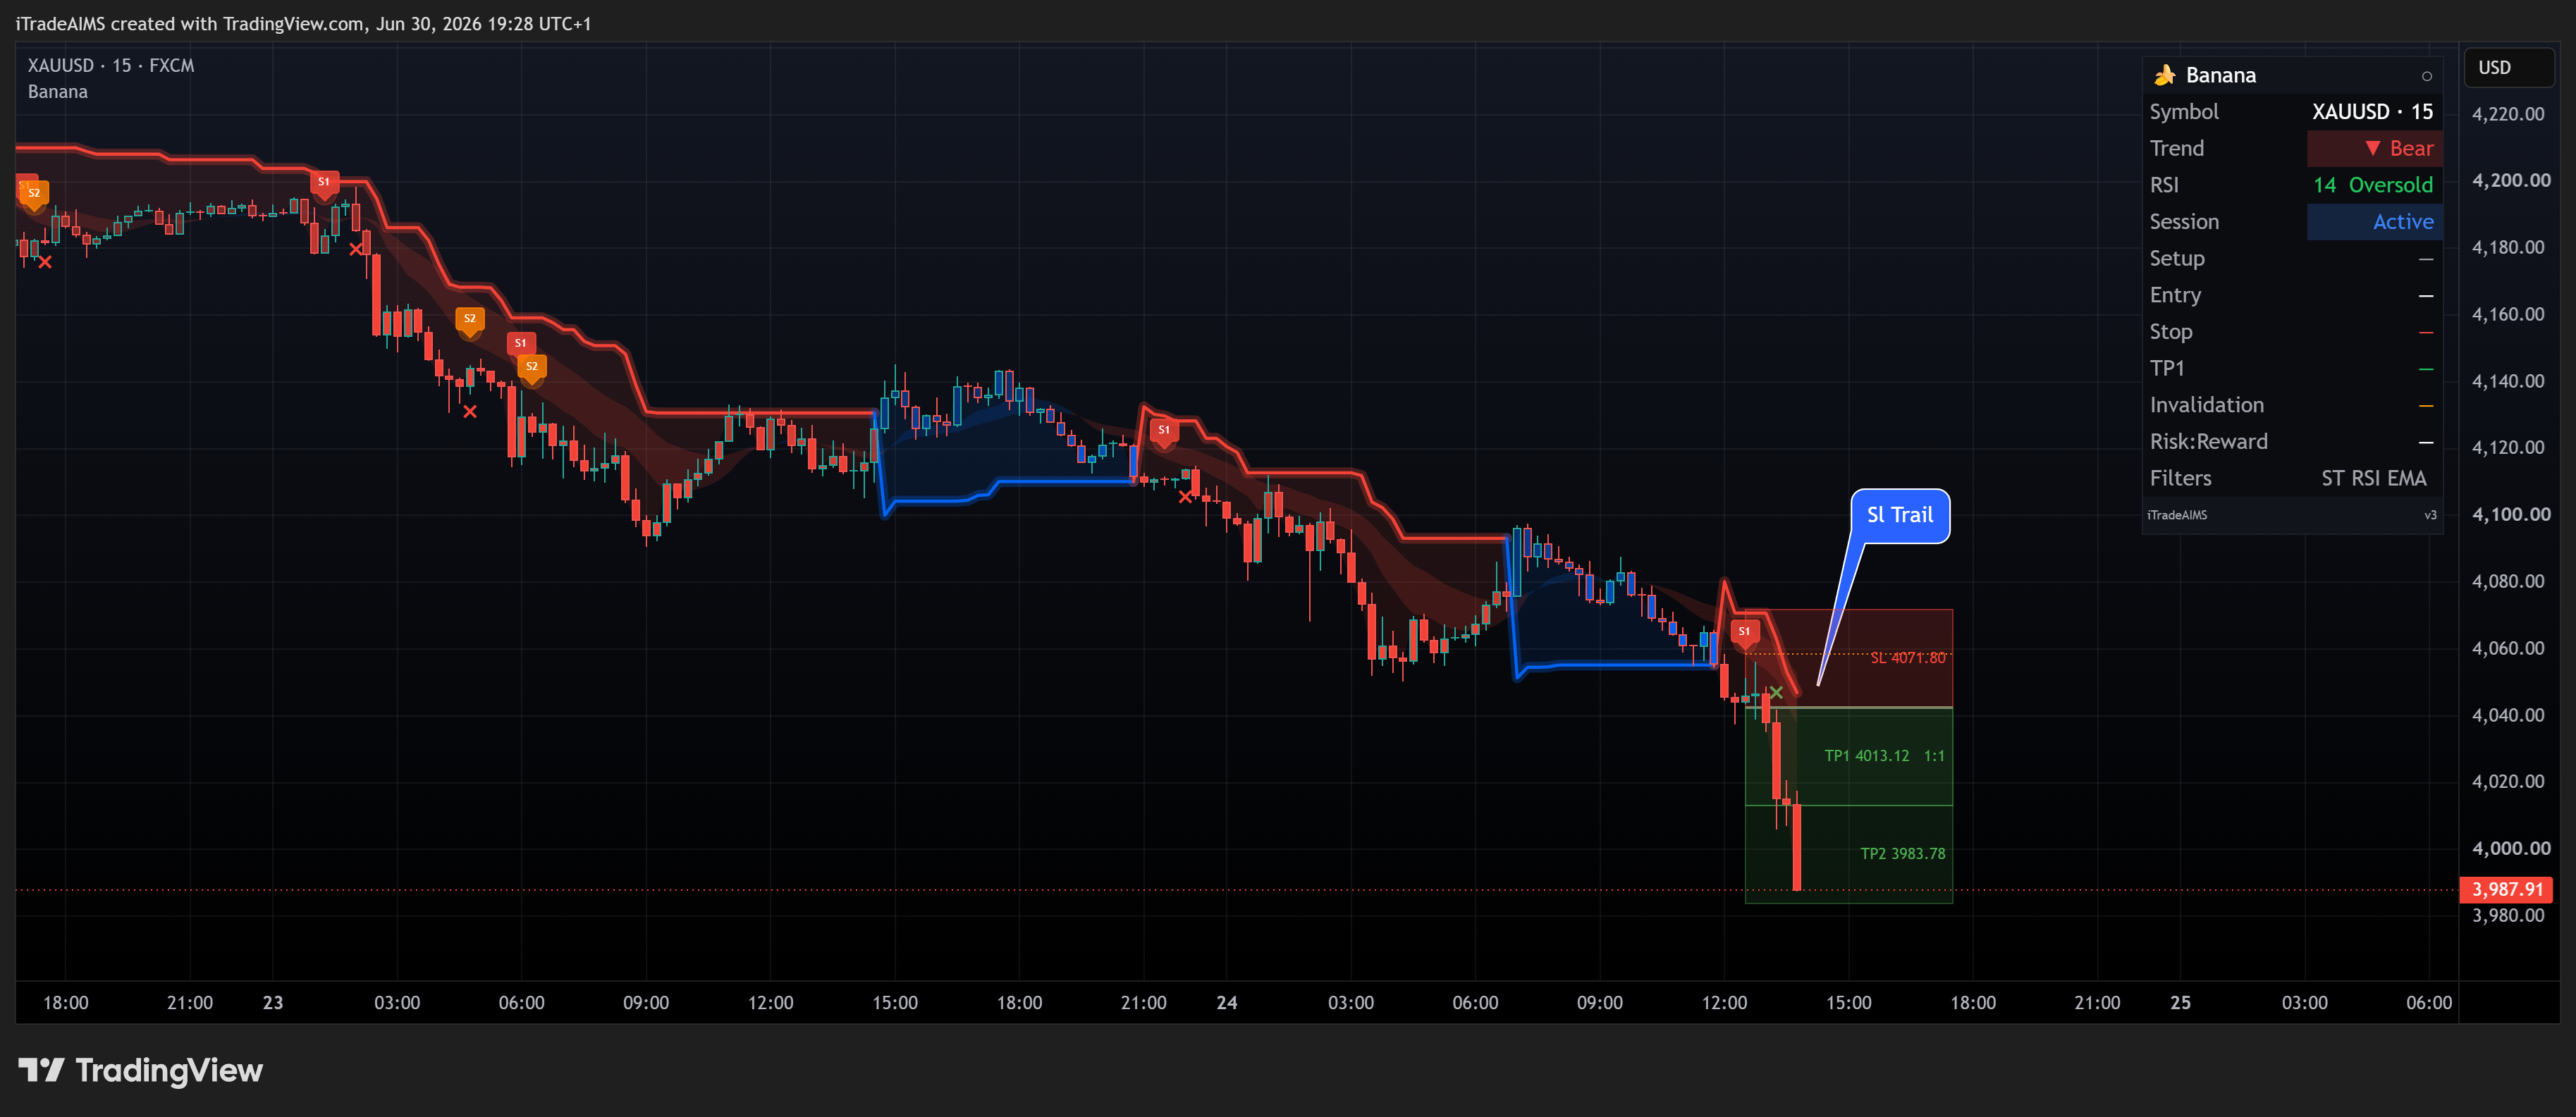Click the green X marker next to the trade box
The image size is (2576, 1117).
pos(1776,692)
